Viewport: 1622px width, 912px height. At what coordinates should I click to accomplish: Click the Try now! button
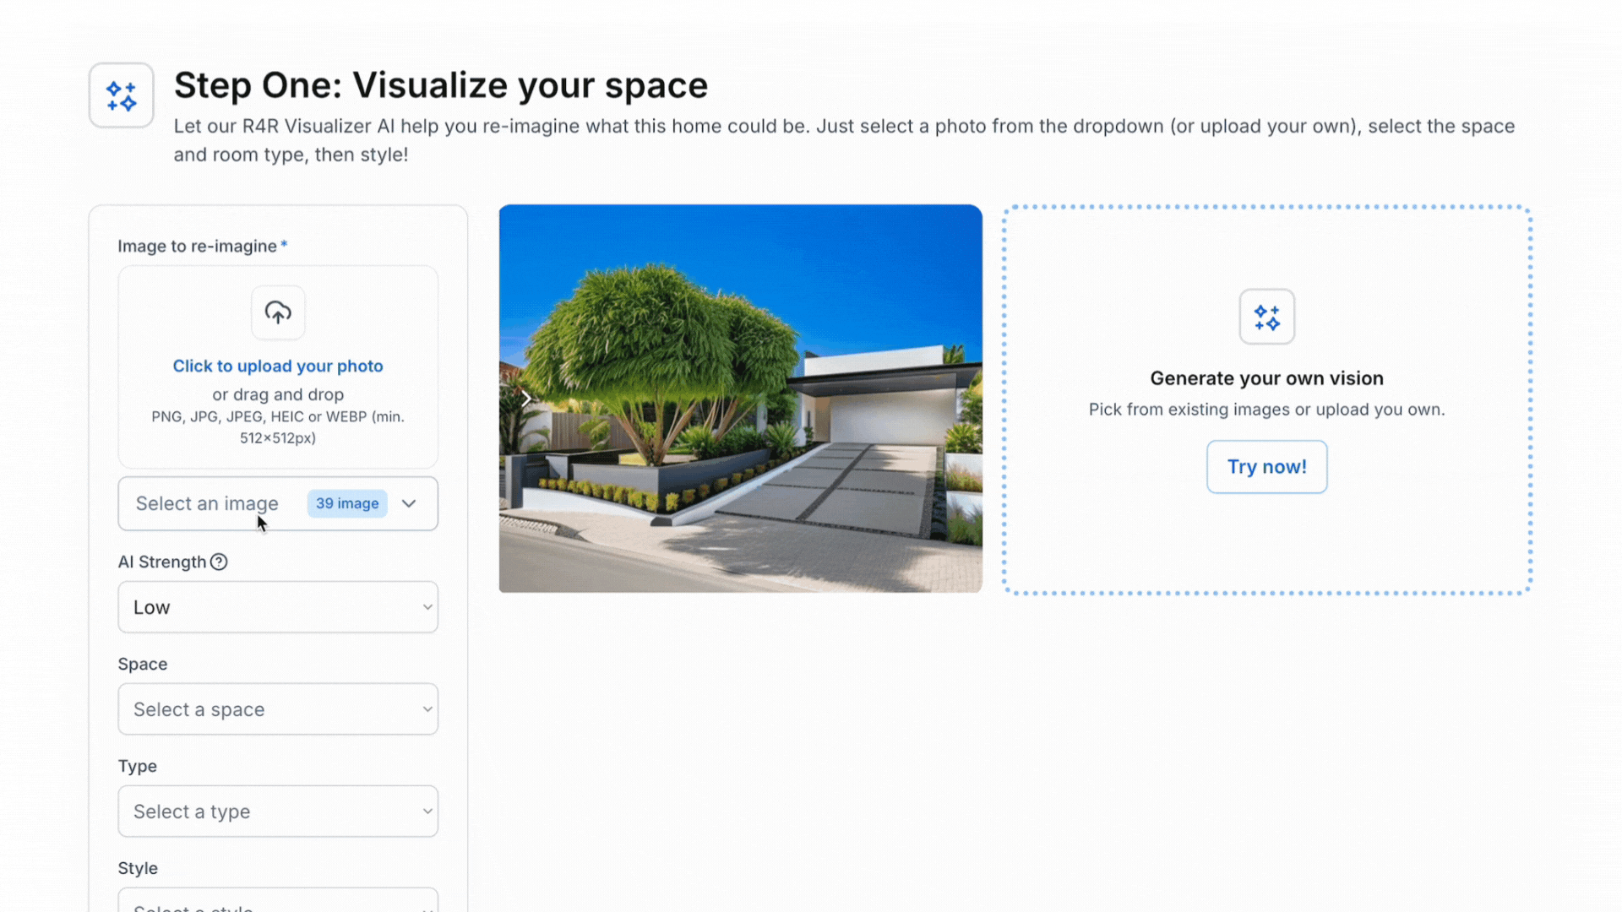pos(1266,466)
